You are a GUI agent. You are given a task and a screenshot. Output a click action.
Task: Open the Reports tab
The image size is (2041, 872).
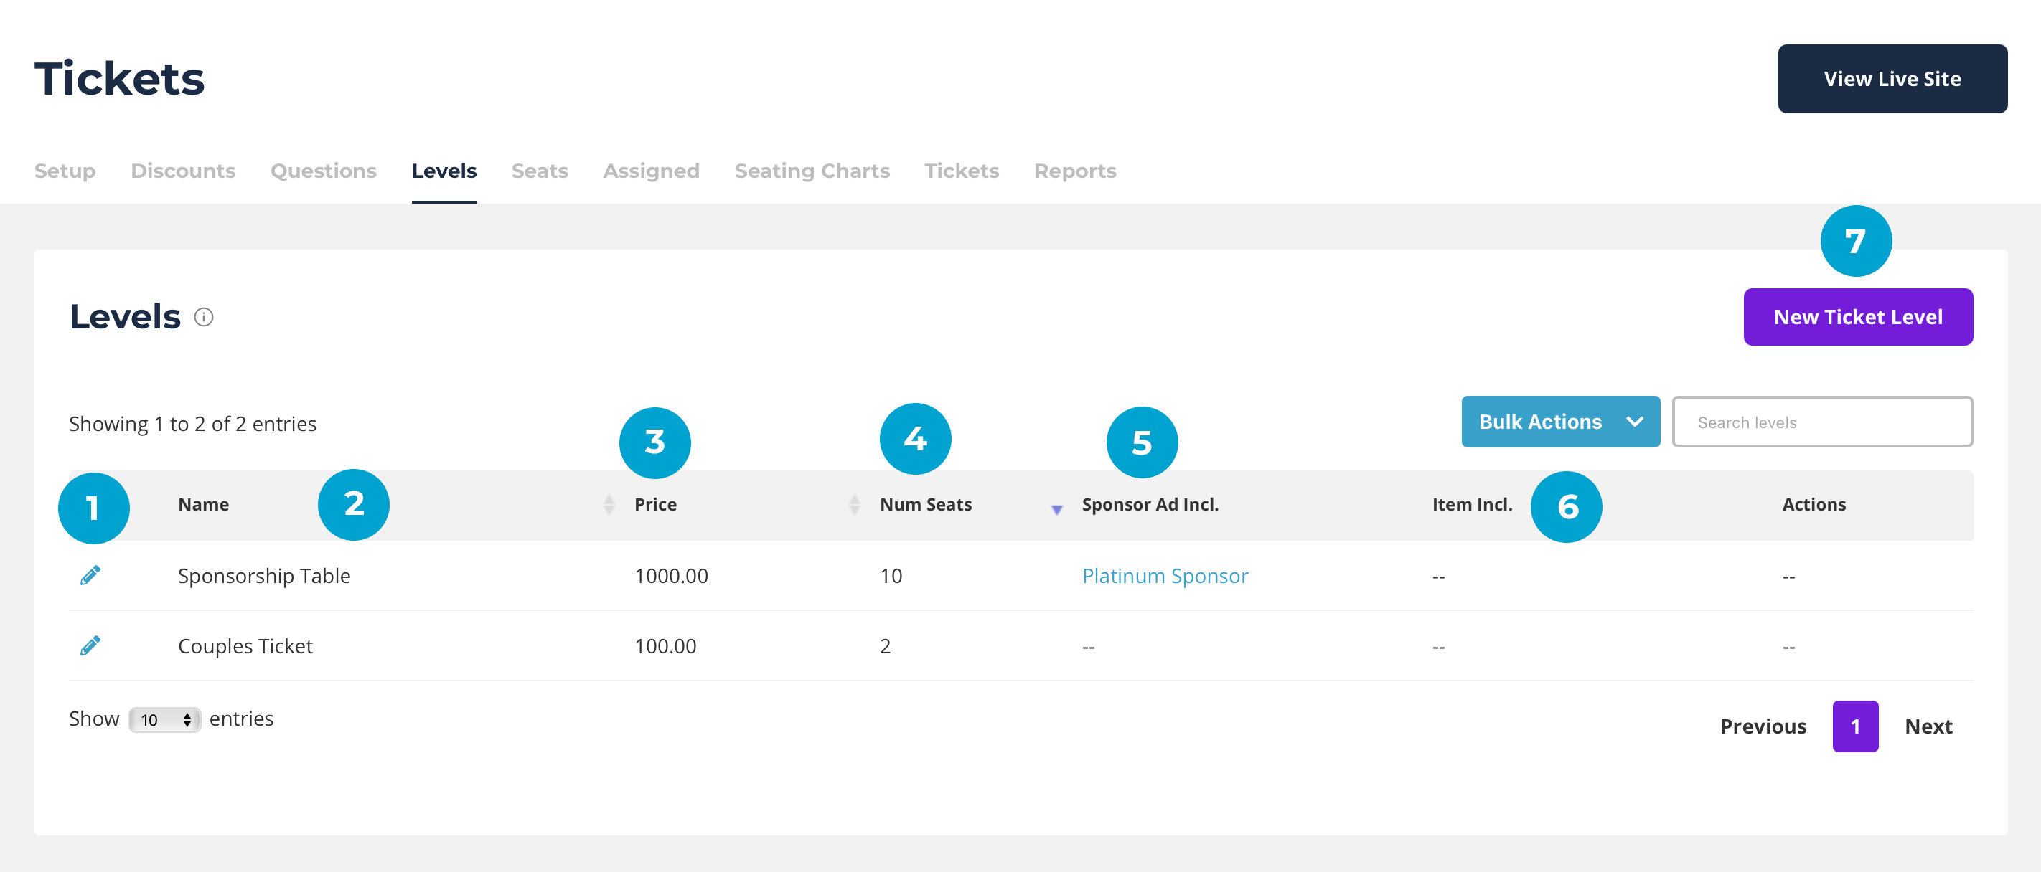[x=1074, y=171]
